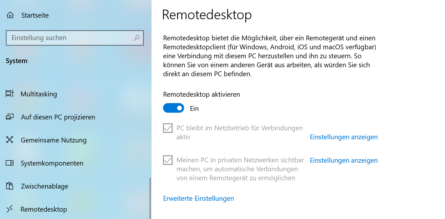445x219 pixels.
Task: Click the Einstellung suchen search field
Action: 75,38
